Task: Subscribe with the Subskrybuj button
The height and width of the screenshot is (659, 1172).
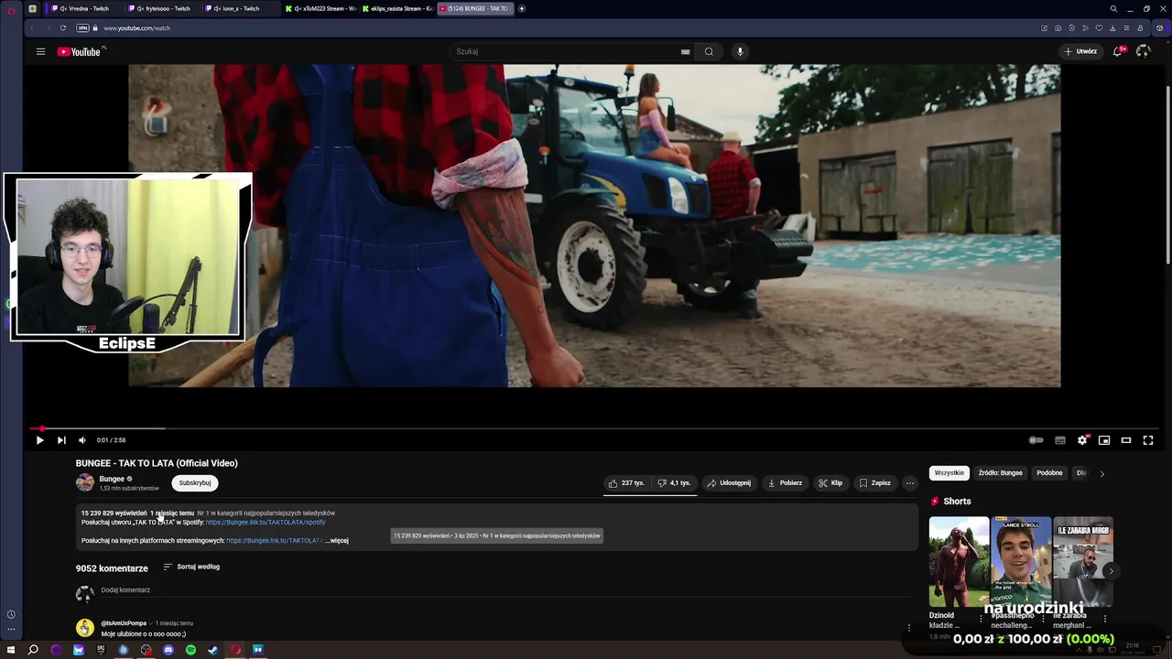Action: 194,483
